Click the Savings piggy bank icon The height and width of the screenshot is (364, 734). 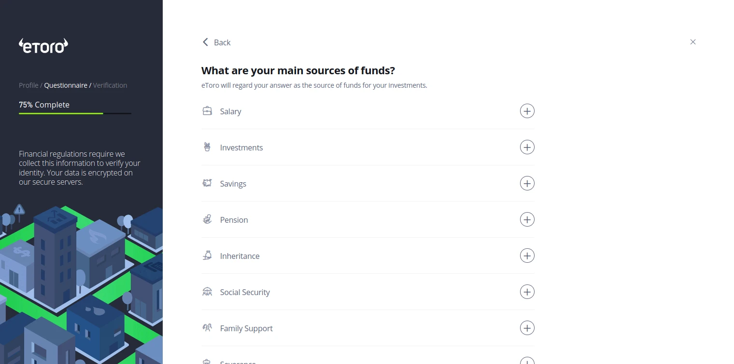click(x=207, y=183)
